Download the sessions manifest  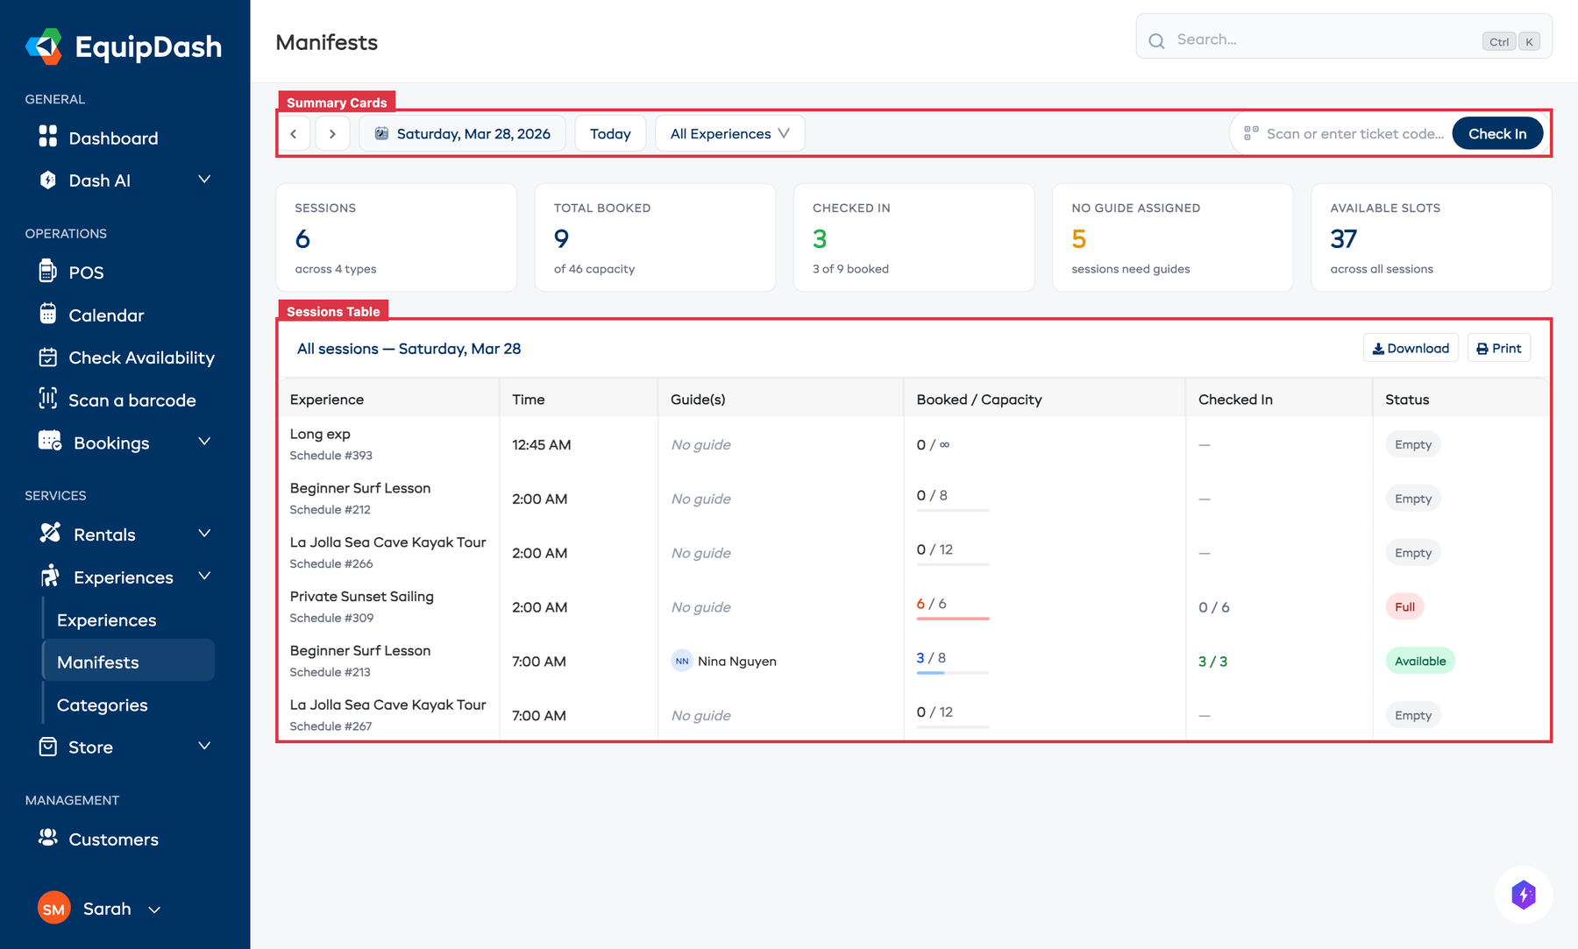tap(1410, 348)
